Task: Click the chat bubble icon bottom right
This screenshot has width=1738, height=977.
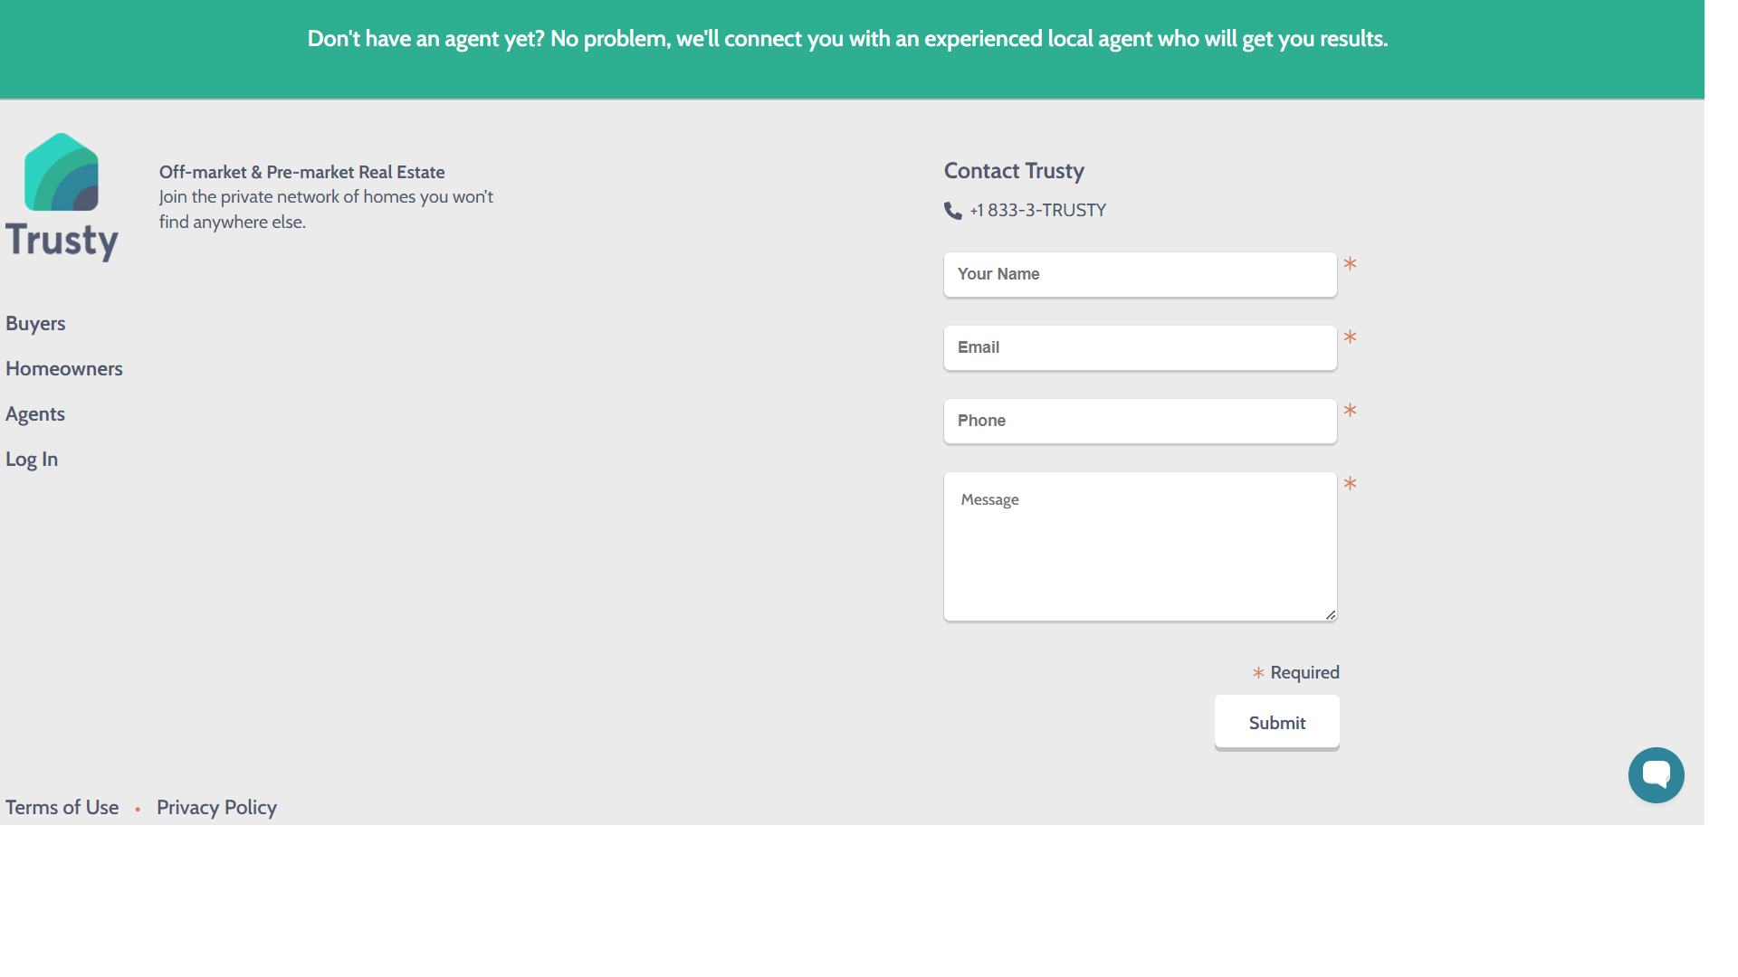Action: point(1657,775)
